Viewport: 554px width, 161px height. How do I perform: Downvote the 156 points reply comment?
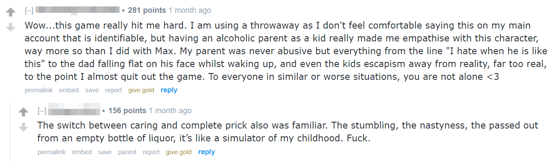24,128
